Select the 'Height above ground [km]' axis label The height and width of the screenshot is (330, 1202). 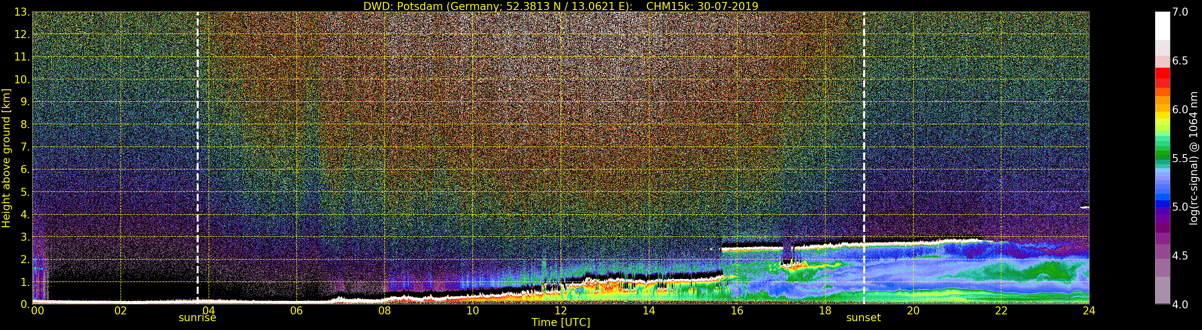click(6, 158)
